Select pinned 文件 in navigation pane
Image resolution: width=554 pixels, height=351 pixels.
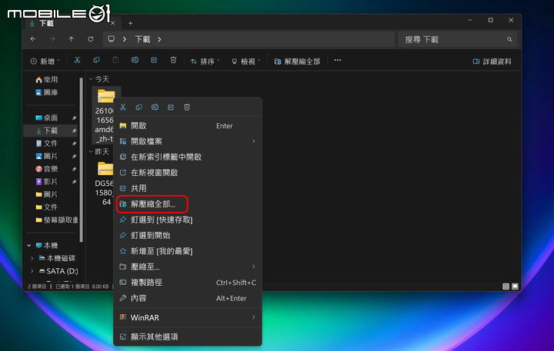pos(47,143)
